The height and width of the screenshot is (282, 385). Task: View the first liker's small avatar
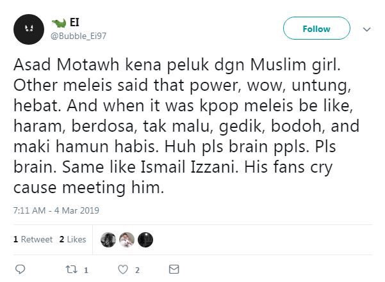(x=108, y=239)
